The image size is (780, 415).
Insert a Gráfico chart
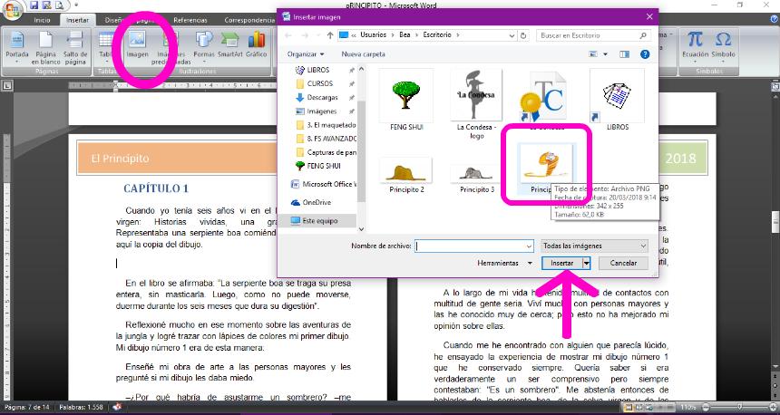point(256,44)
